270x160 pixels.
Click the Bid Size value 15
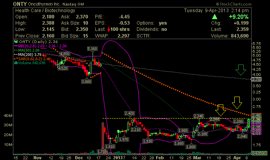coord(86,36)
